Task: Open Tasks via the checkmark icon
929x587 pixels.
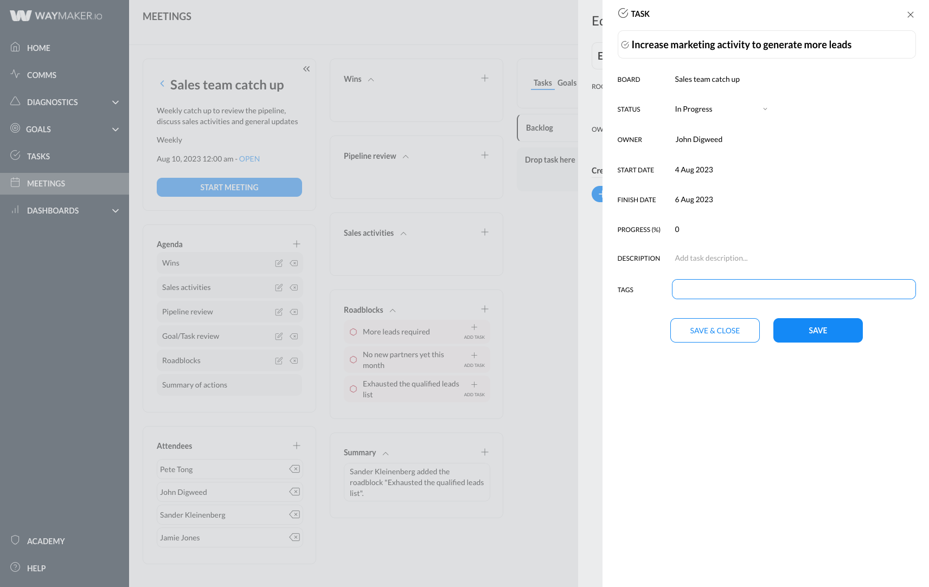Action: (x=15, y=155)
